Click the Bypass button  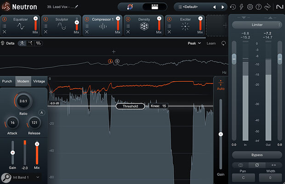pos(257,155)
